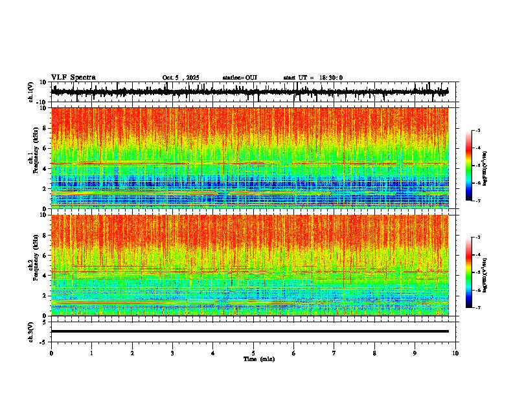Click the 'ch.1(V)' vertical axis label
The width and height of the screenshot is (513, 396).
click(31, 92)
